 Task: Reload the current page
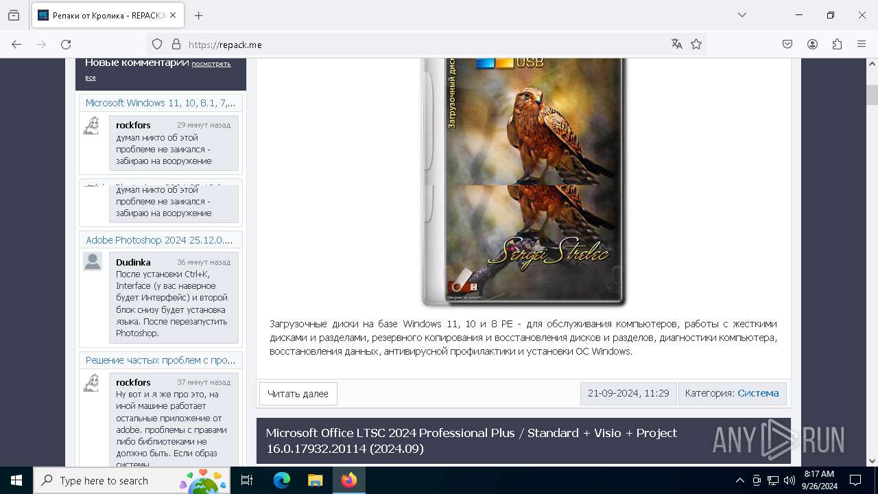[66, 44]
